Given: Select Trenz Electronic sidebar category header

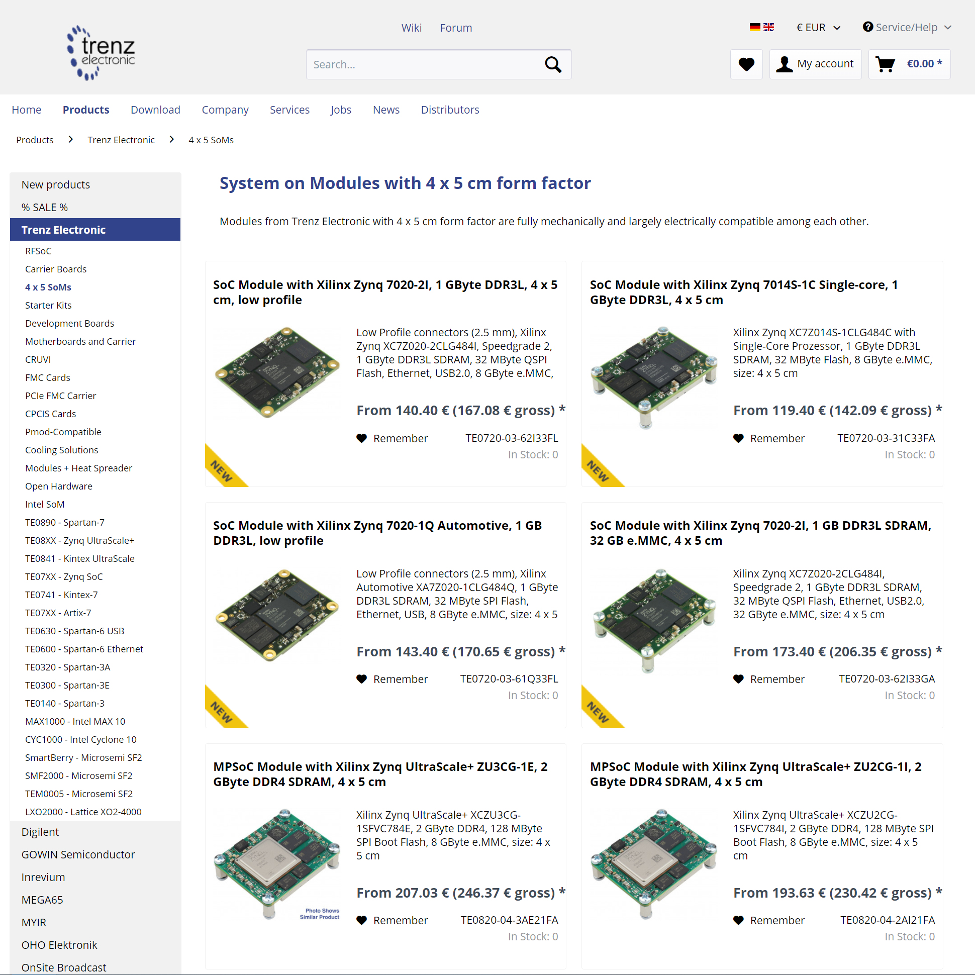Looking at the screenshot, I should coord(95,230).
